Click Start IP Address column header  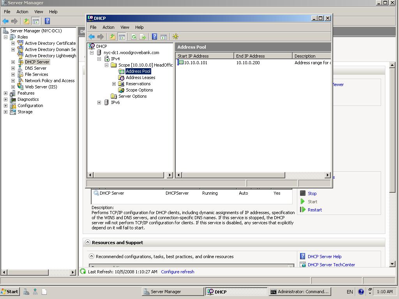(205, 56)
